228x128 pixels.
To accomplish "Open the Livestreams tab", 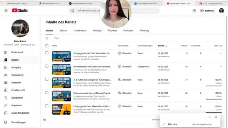I will click(80, 30).
